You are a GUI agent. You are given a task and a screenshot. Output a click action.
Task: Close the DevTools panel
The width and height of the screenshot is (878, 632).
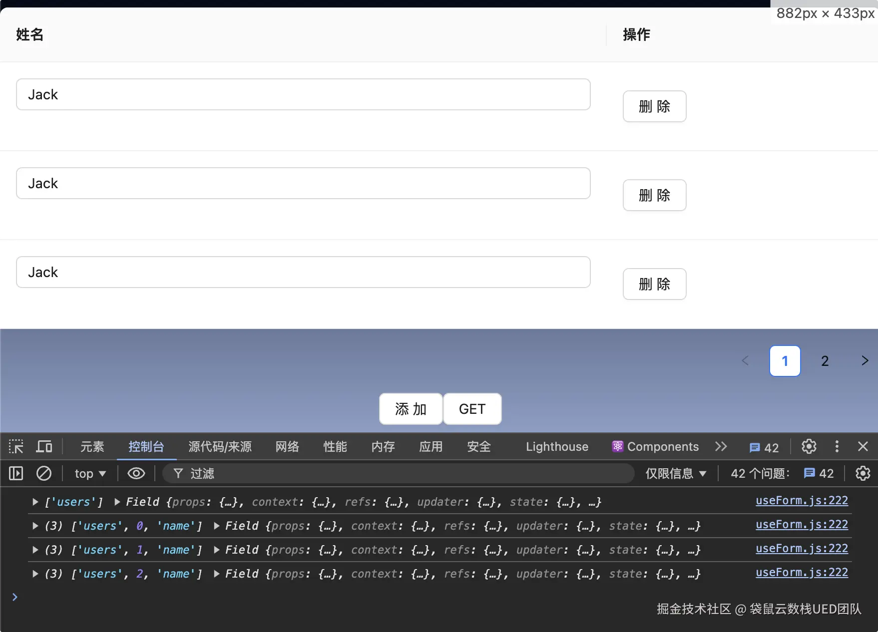[x=863, y=446]
